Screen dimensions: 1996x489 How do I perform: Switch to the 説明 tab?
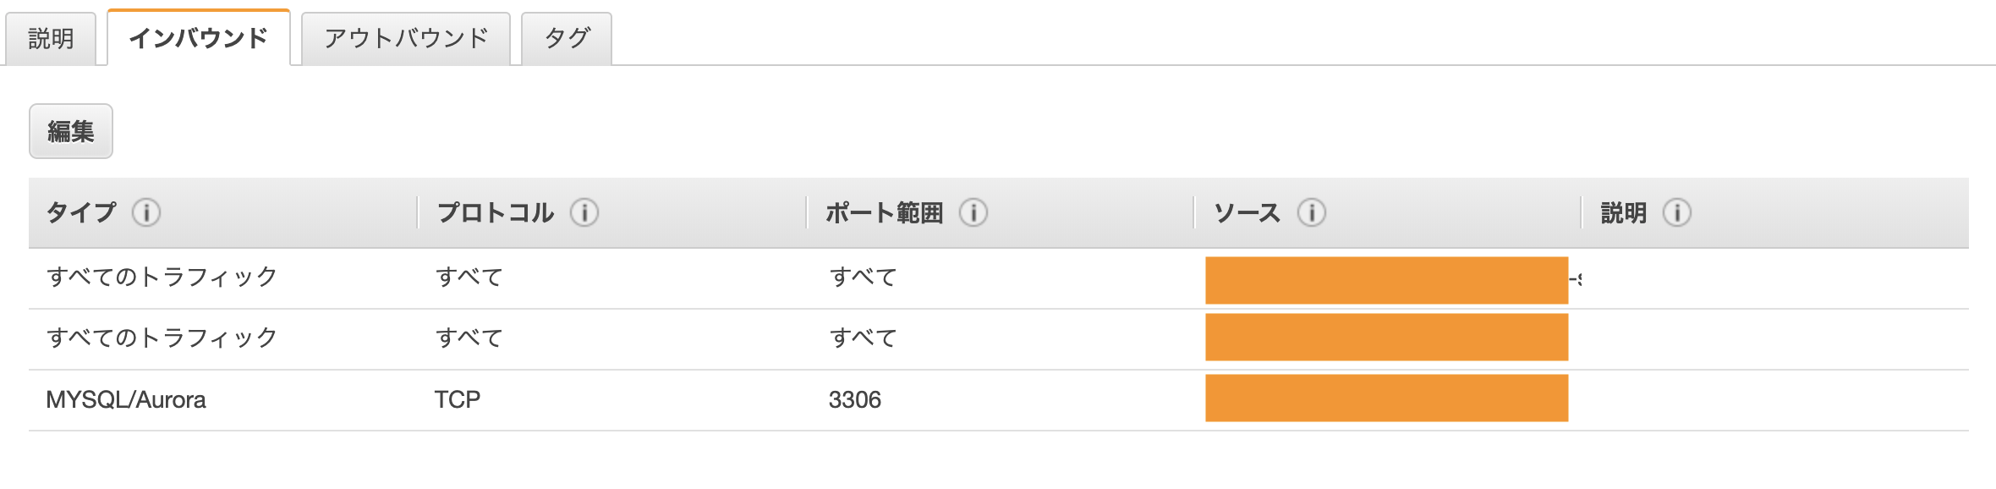click(x=52, y=37)
